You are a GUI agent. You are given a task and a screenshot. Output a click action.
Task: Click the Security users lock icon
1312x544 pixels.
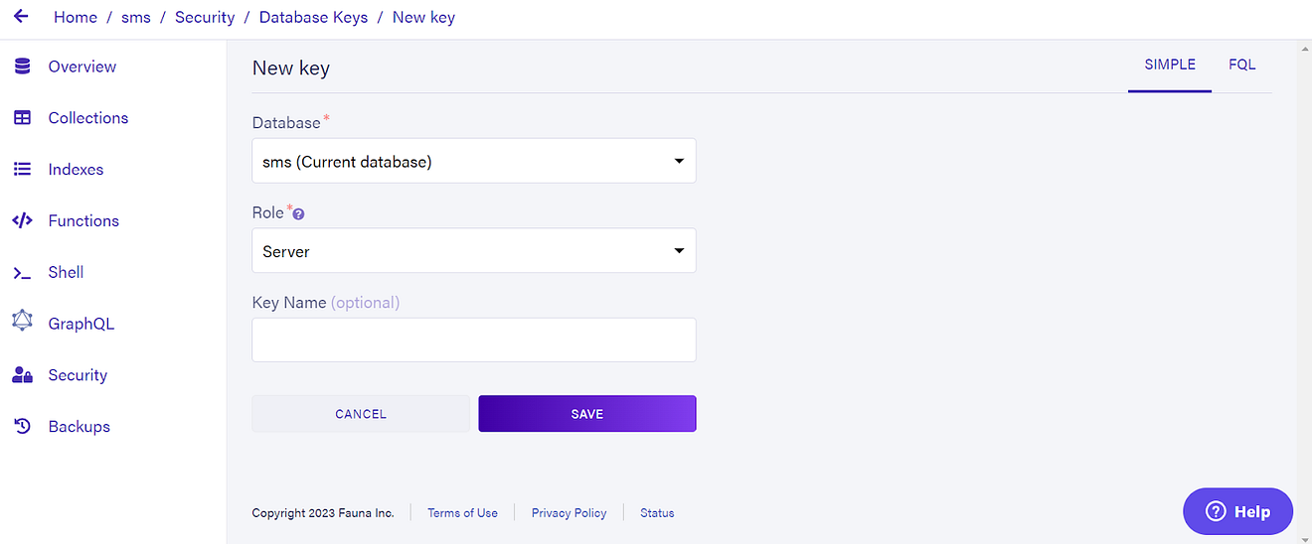22,375
